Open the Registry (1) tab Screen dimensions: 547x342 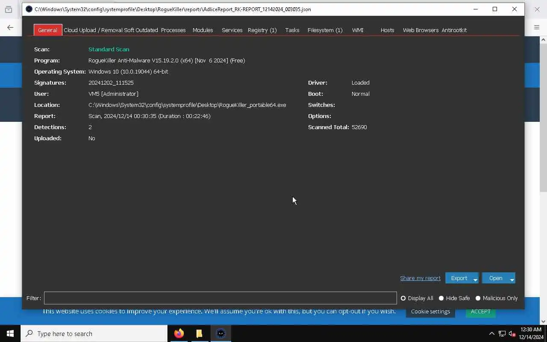pos(262,30)
